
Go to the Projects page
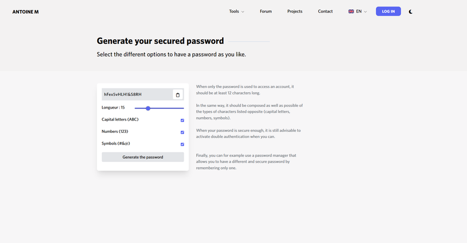coord(295,11)
